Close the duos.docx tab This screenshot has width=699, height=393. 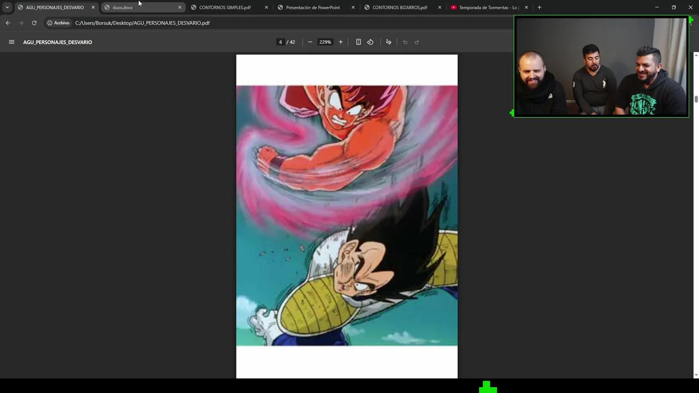tap(180, 8)
